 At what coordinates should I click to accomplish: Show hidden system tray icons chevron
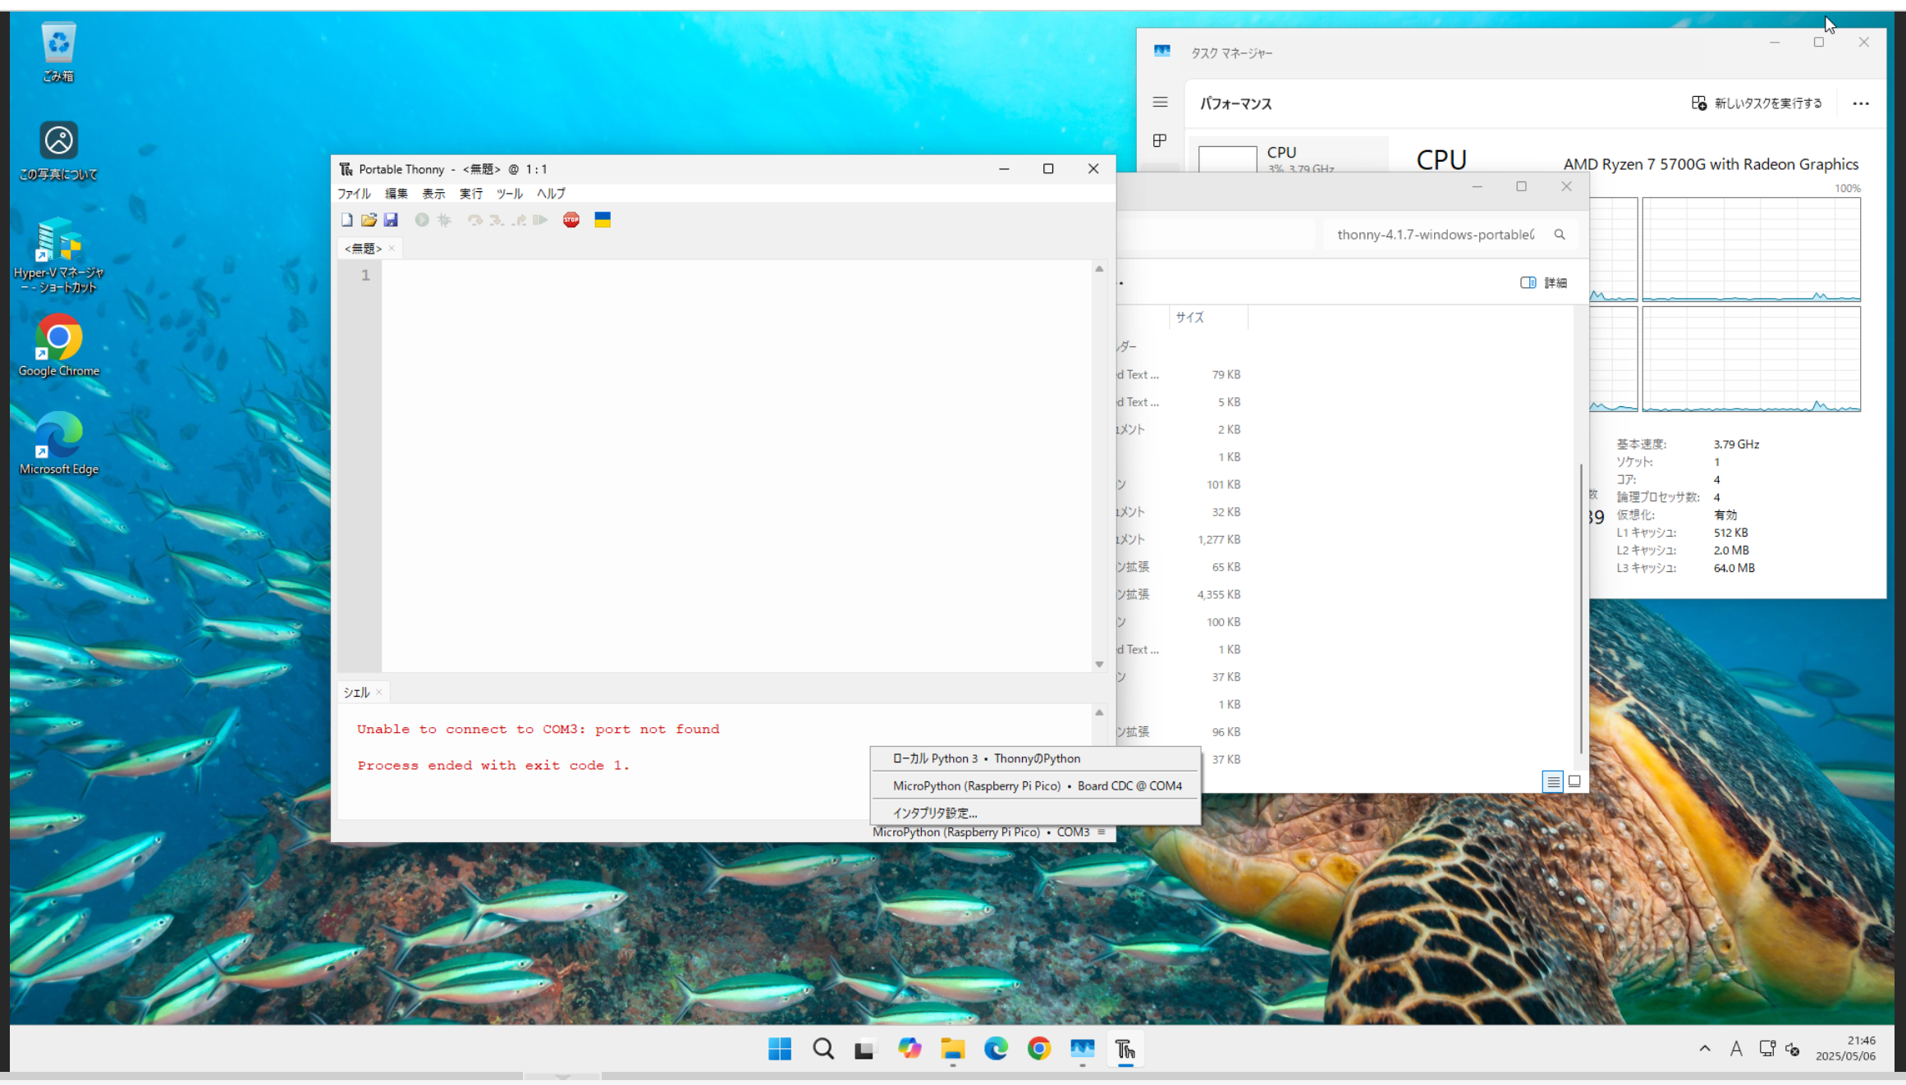tap(1705, 1049)
